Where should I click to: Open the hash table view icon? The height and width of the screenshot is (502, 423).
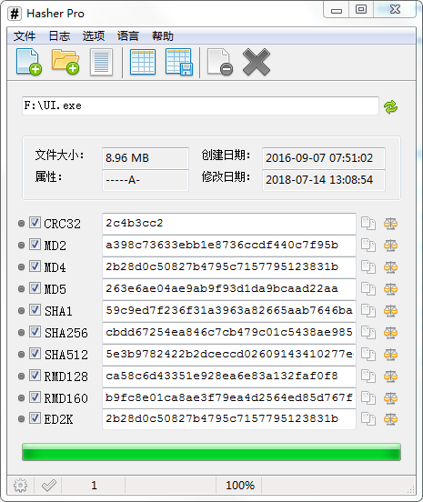click(x=143, y=62)
